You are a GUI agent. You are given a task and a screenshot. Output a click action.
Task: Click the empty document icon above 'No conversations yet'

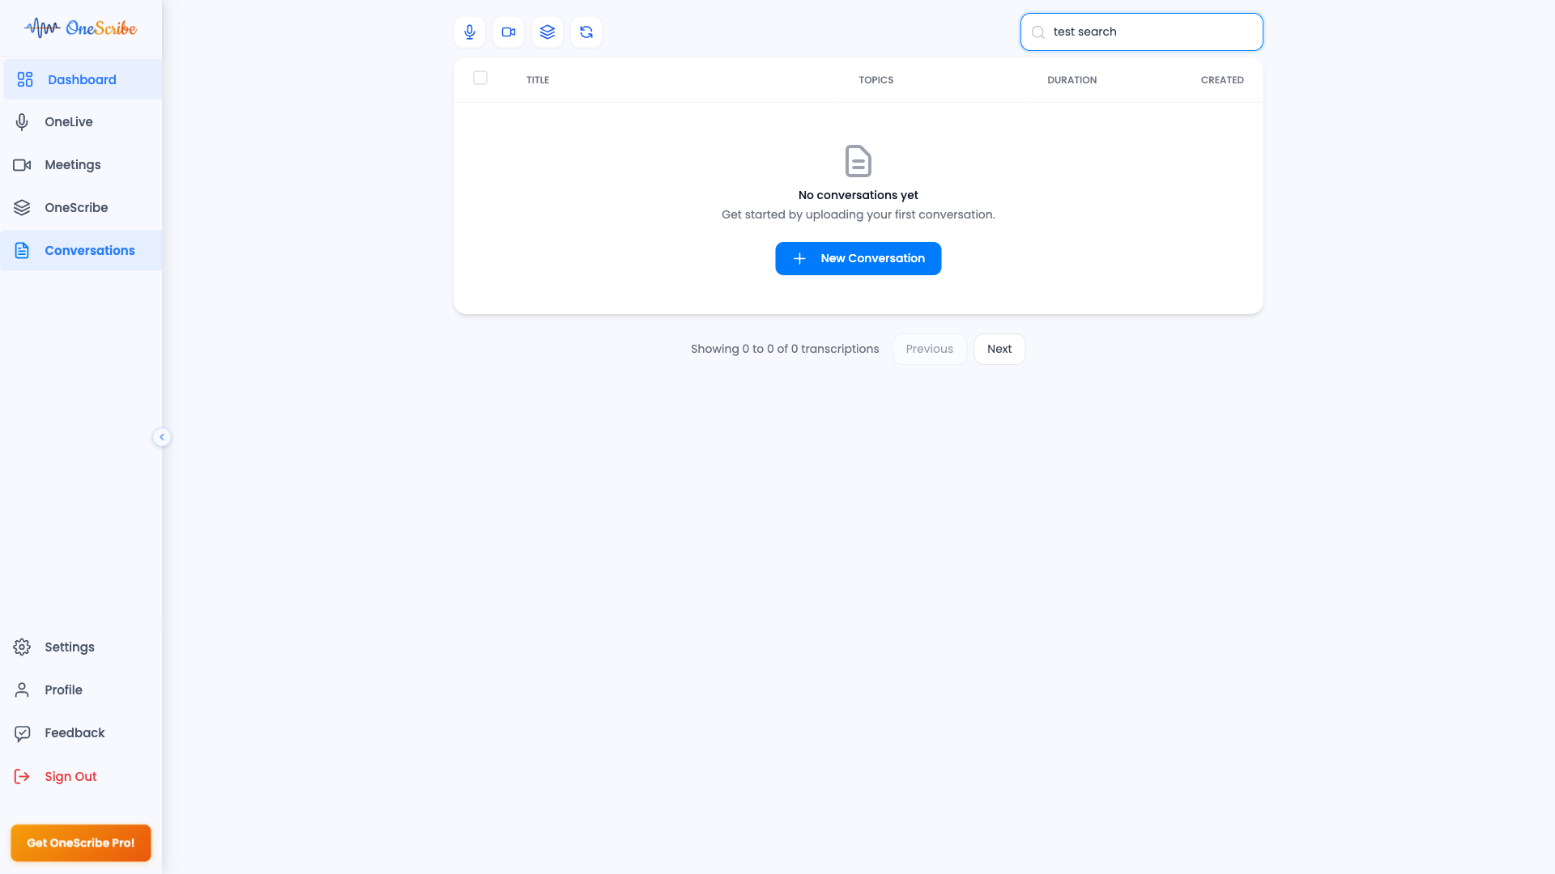point(858,161)
